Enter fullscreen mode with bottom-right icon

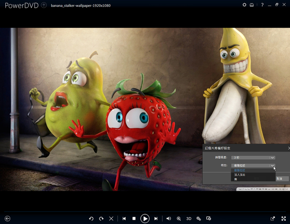coord(283,219)
